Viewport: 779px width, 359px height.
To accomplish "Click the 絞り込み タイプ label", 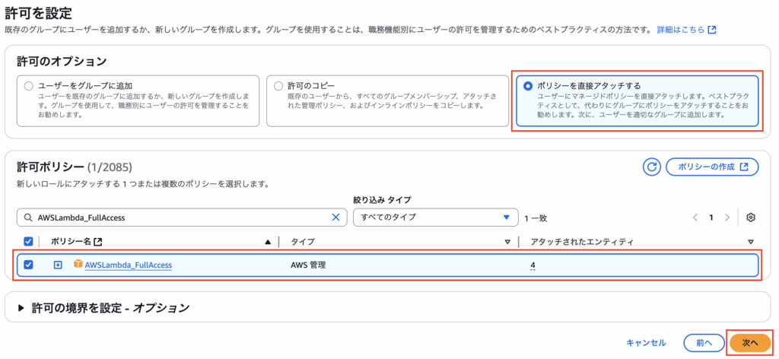I will click(x=380, y=199).
